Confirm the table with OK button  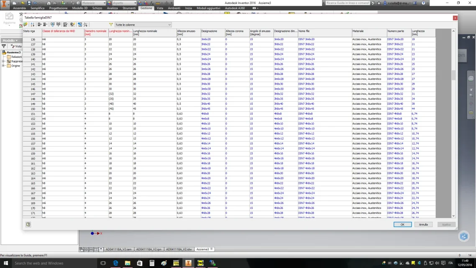tap(402, 224)
